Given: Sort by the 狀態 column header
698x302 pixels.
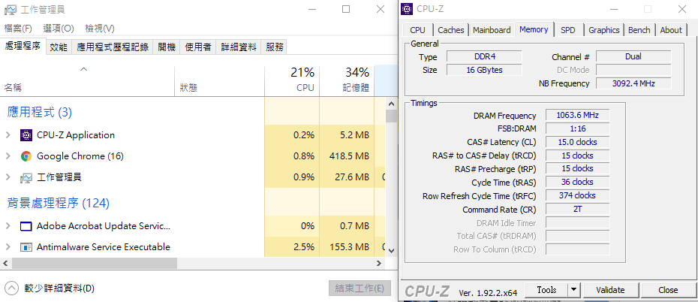Looking at the screenshot, I should pos(219,80).
